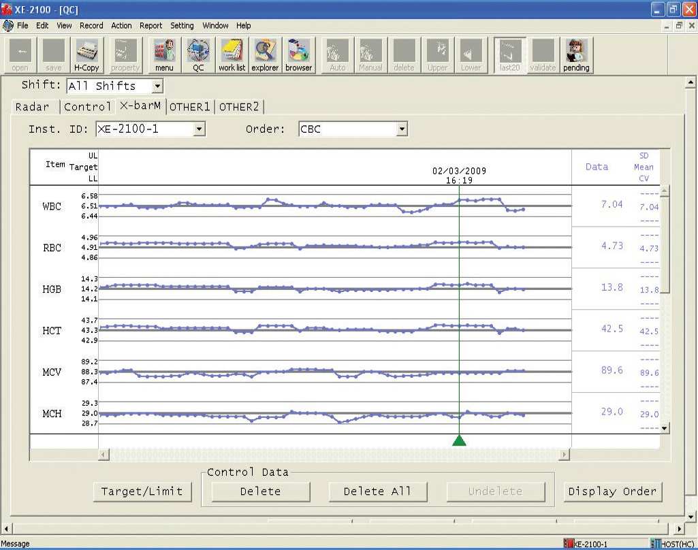This screenshot has height=550, width=698.
Task: Click the Delete control data button
Action: 261,491
